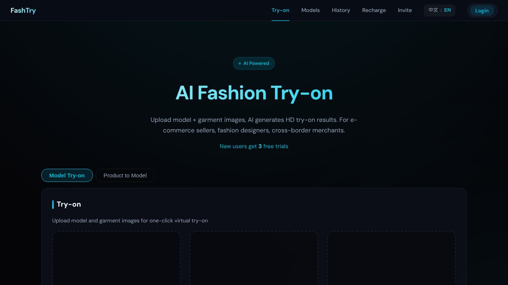This screenshot has height=285, width=508.
Task: Select the EN language option
Action: point(447,10)
